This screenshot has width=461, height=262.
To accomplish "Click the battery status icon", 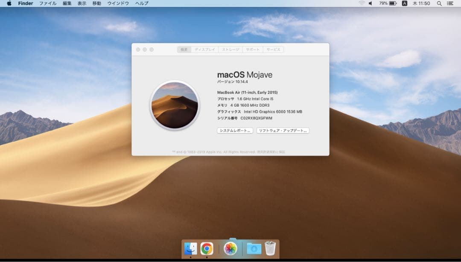I will [393, 3].
